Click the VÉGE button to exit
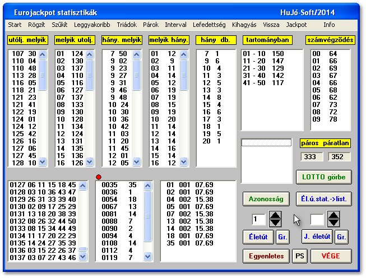Image resolution: width=366 pixels, height=278 pixels. (x=331, y=256)
